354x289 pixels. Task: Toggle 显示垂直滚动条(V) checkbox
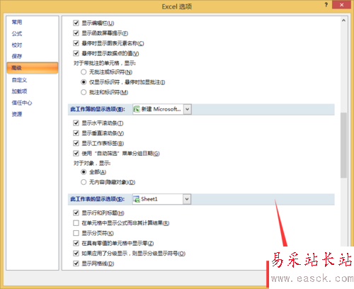pos(76,133)
